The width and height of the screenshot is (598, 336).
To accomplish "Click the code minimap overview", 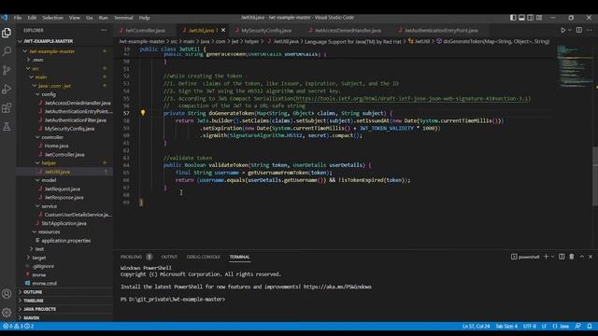I will pyautogui.click(x=576, y=66).
